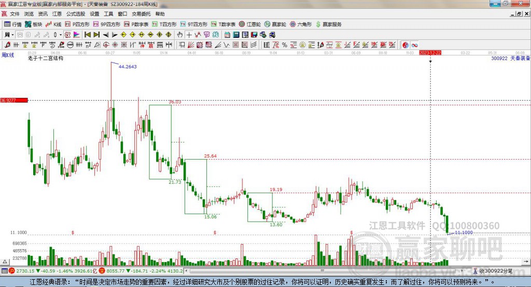Click the 44.2643 high price label
This screenshot has height=287, width=531.
coord(128,67)
